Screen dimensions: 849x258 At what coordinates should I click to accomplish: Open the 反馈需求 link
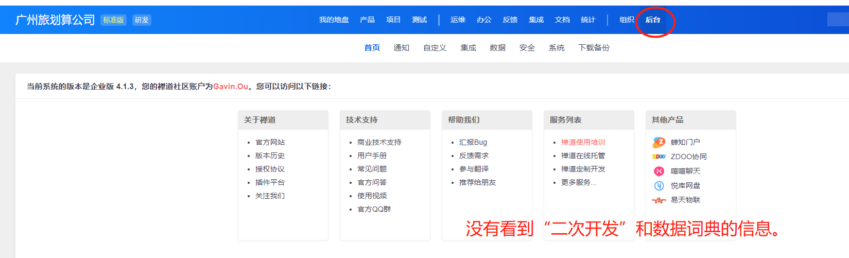474,156
